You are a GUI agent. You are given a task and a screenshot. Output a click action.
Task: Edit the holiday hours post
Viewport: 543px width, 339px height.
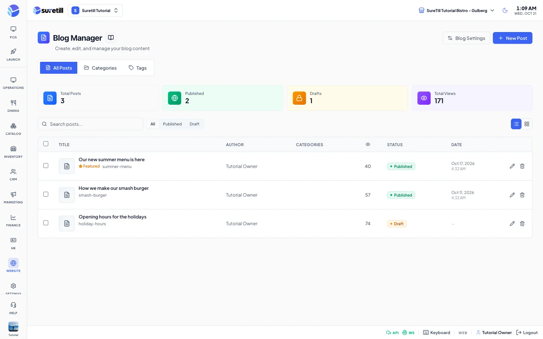click(512, 223)
